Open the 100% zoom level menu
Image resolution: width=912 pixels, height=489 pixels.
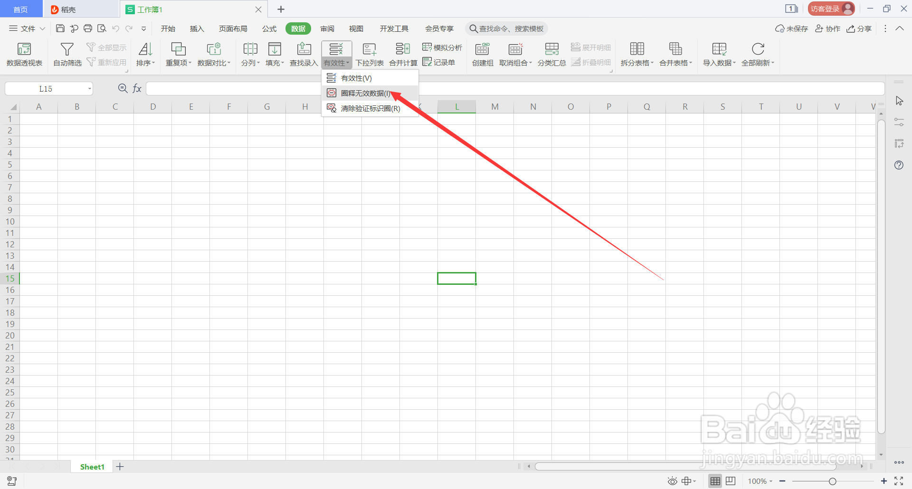760,481
